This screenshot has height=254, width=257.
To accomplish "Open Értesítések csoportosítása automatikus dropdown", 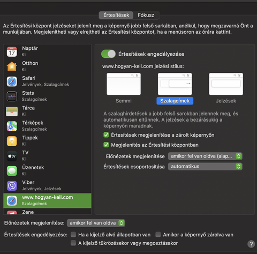I will tap(205, 167).
